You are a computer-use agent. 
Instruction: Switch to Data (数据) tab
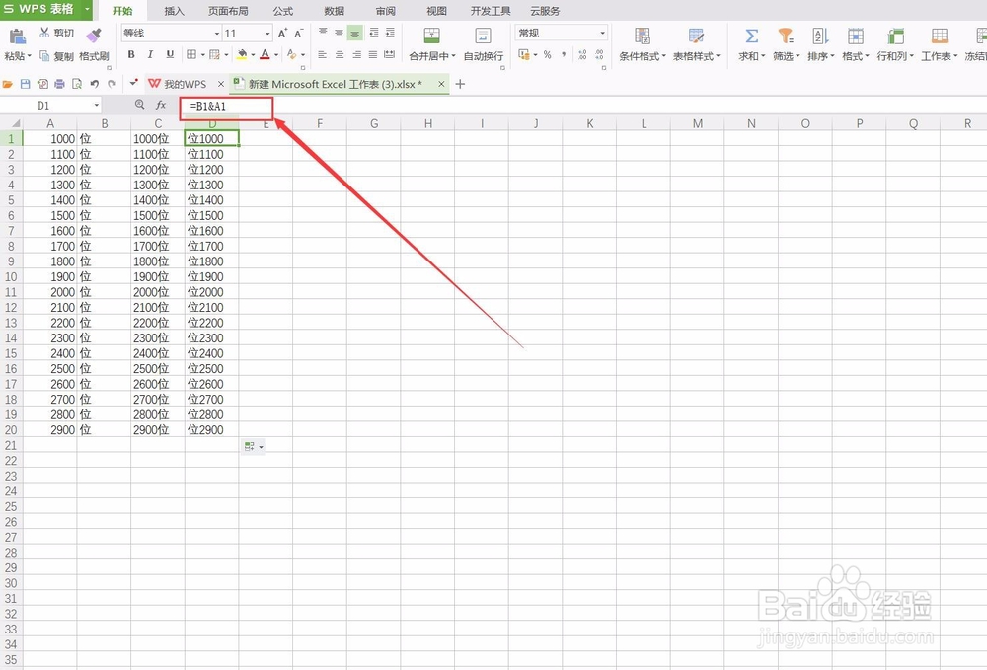coord(335,11)
